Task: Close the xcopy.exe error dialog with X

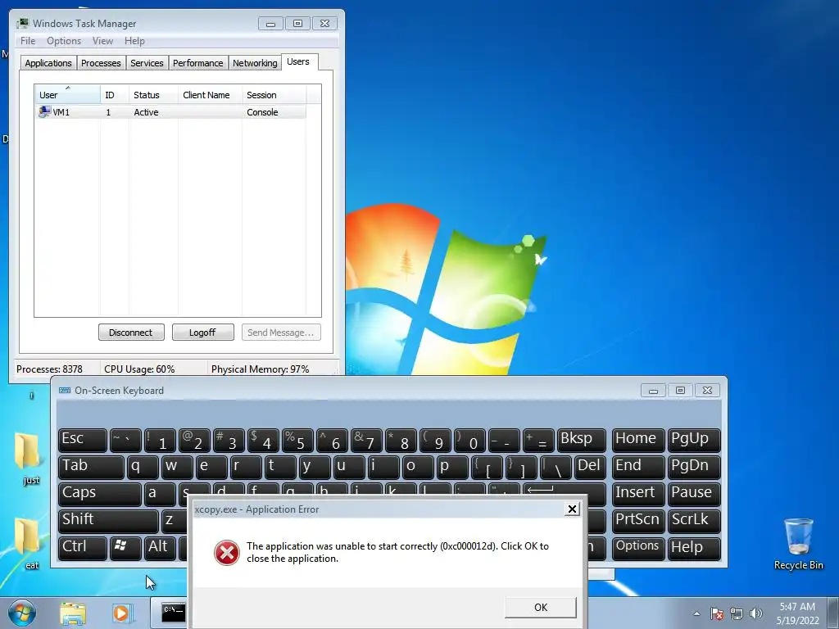Action: (x=572, y=509)
